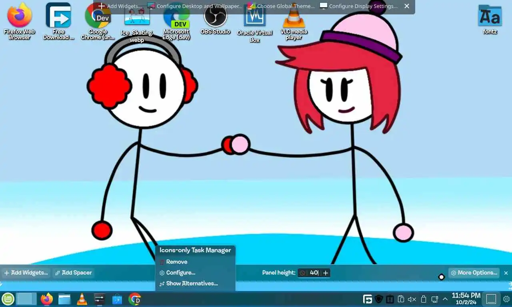Viewport: 512px width, 307px height.
Task: Open the file manager from the panel
Action: 64,299
